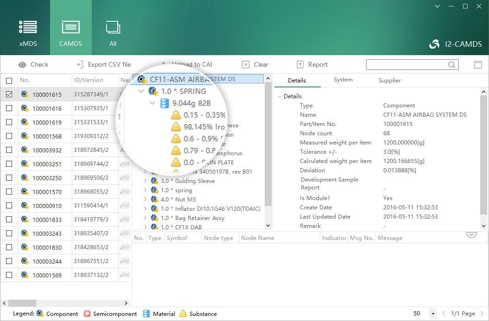Click component icon of row 100003243

click(25, 233)
